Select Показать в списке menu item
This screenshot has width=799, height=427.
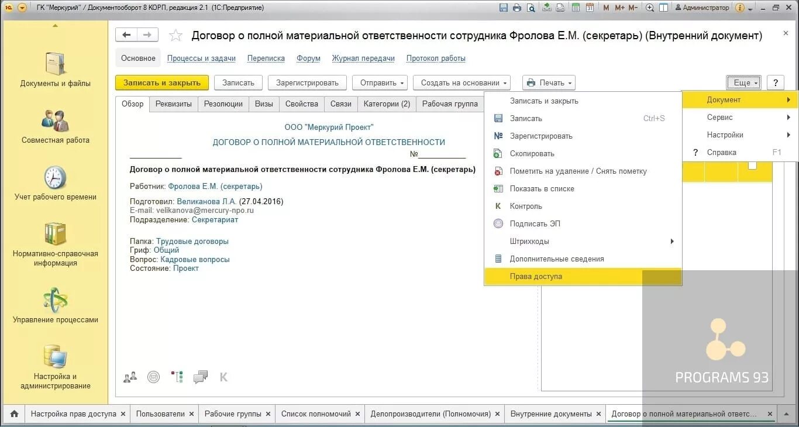click(583, 188)
